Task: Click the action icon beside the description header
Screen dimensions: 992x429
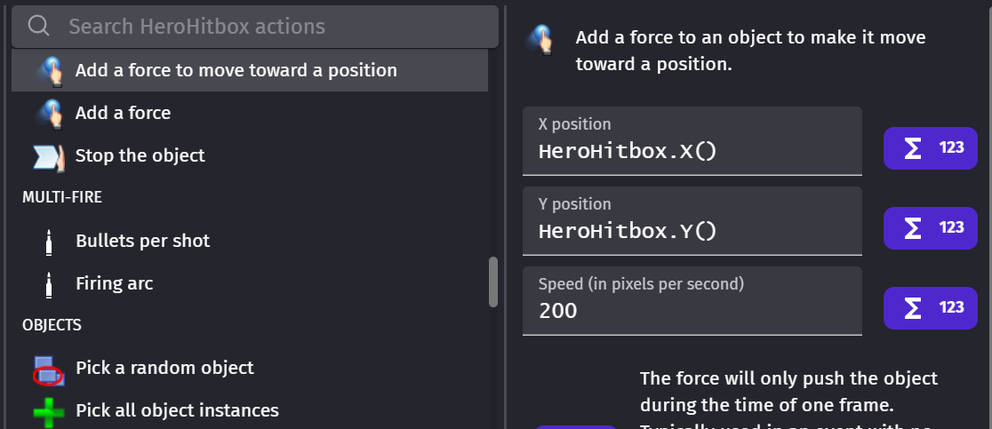Action: [x=540, y=40]
